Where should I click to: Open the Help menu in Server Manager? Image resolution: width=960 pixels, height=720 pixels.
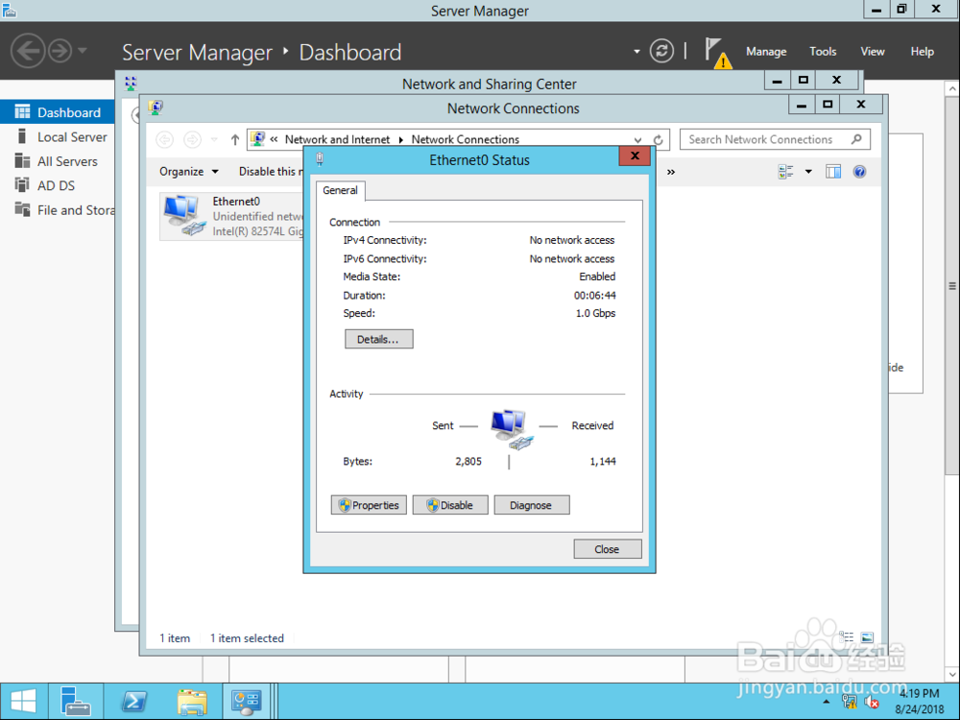tap(922, 52)
